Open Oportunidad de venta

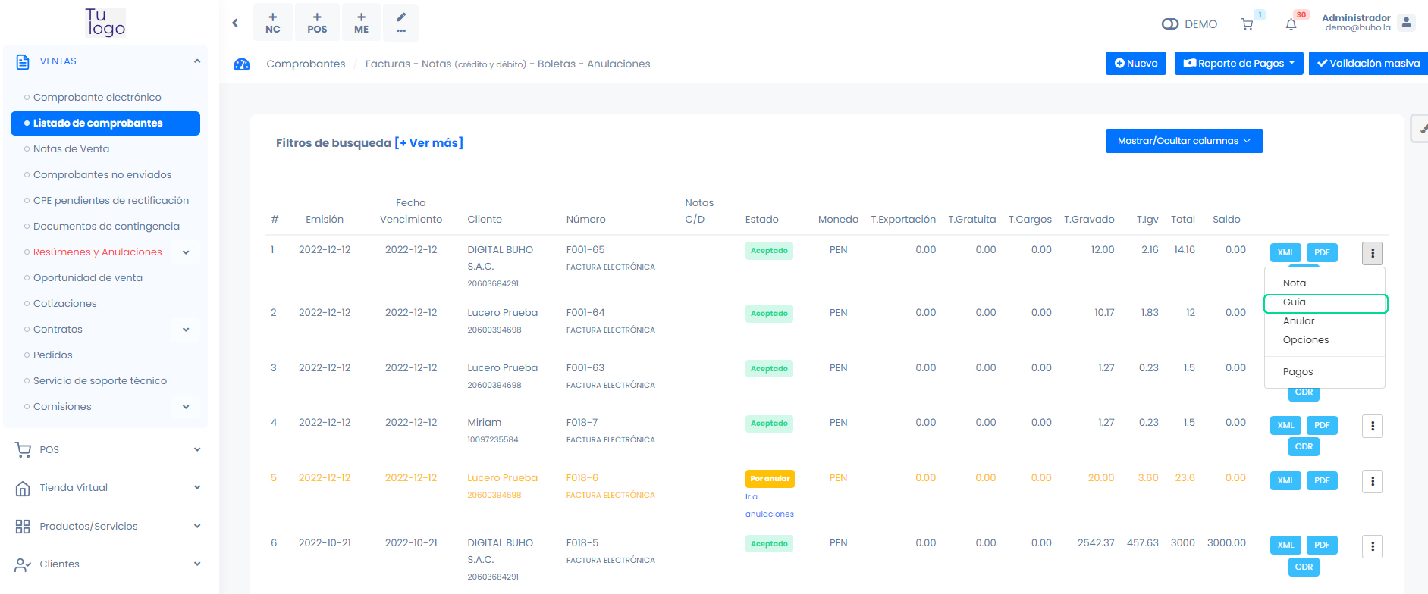88,277
